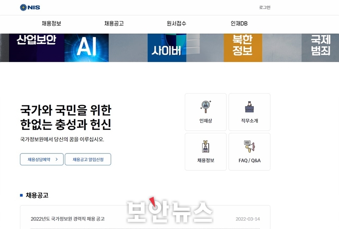The width and height of the screenshot is (339, 229).
Task: Click the 채용공고 알림신청 button
Action: coord(88,159)
